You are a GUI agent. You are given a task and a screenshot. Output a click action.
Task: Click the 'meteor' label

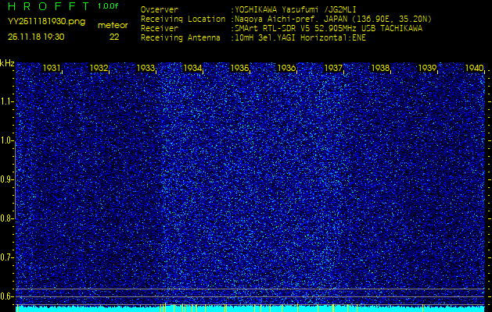113,25
